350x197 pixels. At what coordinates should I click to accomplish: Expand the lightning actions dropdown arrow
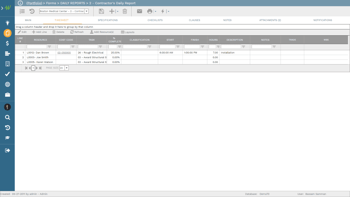[169, 11]
